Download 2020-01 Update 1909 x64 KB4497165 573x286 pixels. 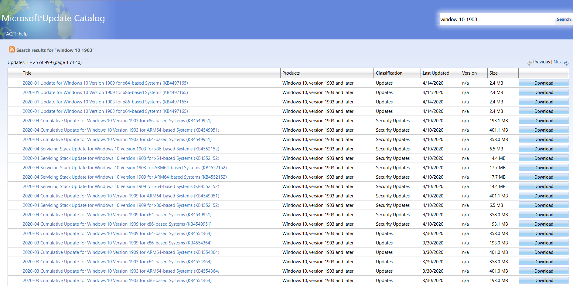pos(544,83)
